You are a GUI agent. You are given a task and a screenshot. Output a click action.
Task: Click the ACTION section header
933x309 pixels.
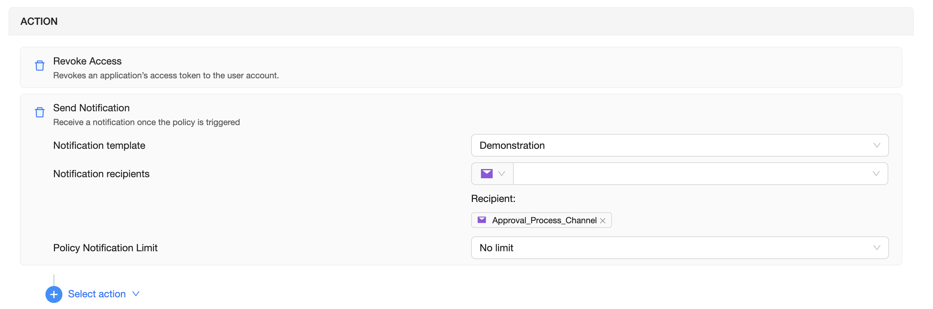click(39, 21)
